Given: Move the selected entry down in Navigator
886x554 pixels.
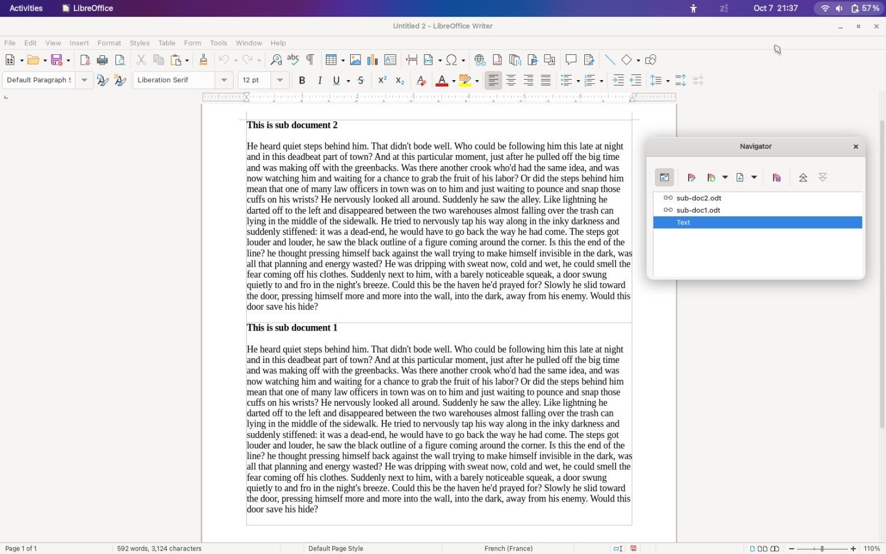Looking at the screenshot, I should (822, 177).
